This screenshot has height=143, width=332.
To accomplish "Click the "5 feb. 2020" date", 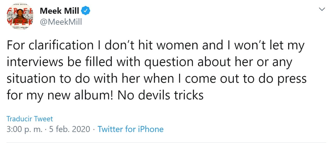I will (x=69, y=129).
